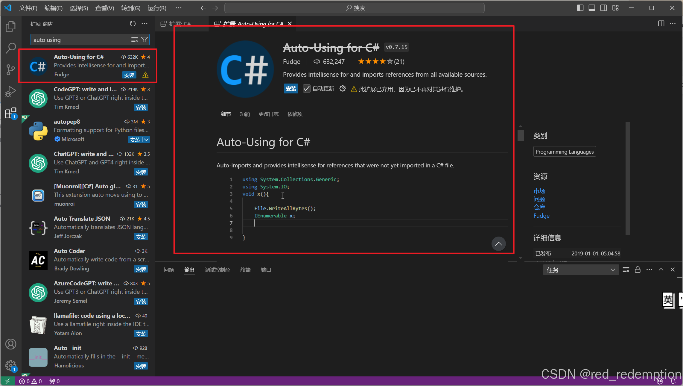The width and height of the screenshot is (683, 386).
Task: Open Auto-Using extension settings gear
Action: pos(343,89)
